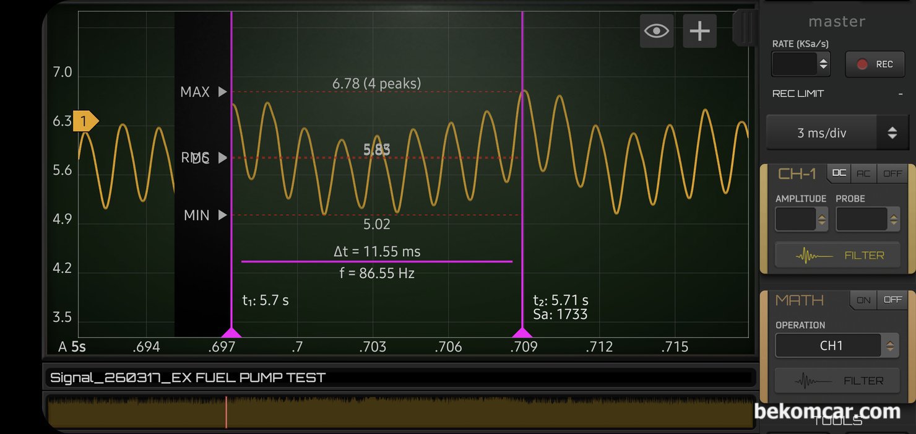Click the signal overview timeline strip
The image size is (916, 434).
pyautogui.click(x=400, y=412)
